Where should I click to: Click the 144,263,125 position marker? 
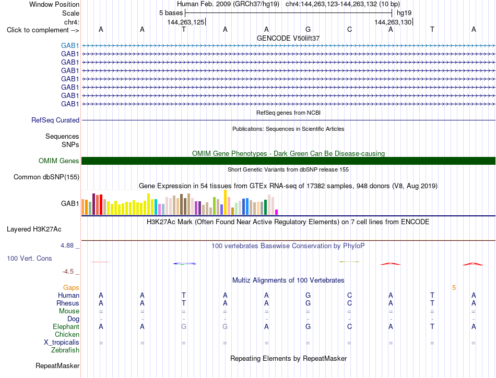186,22
